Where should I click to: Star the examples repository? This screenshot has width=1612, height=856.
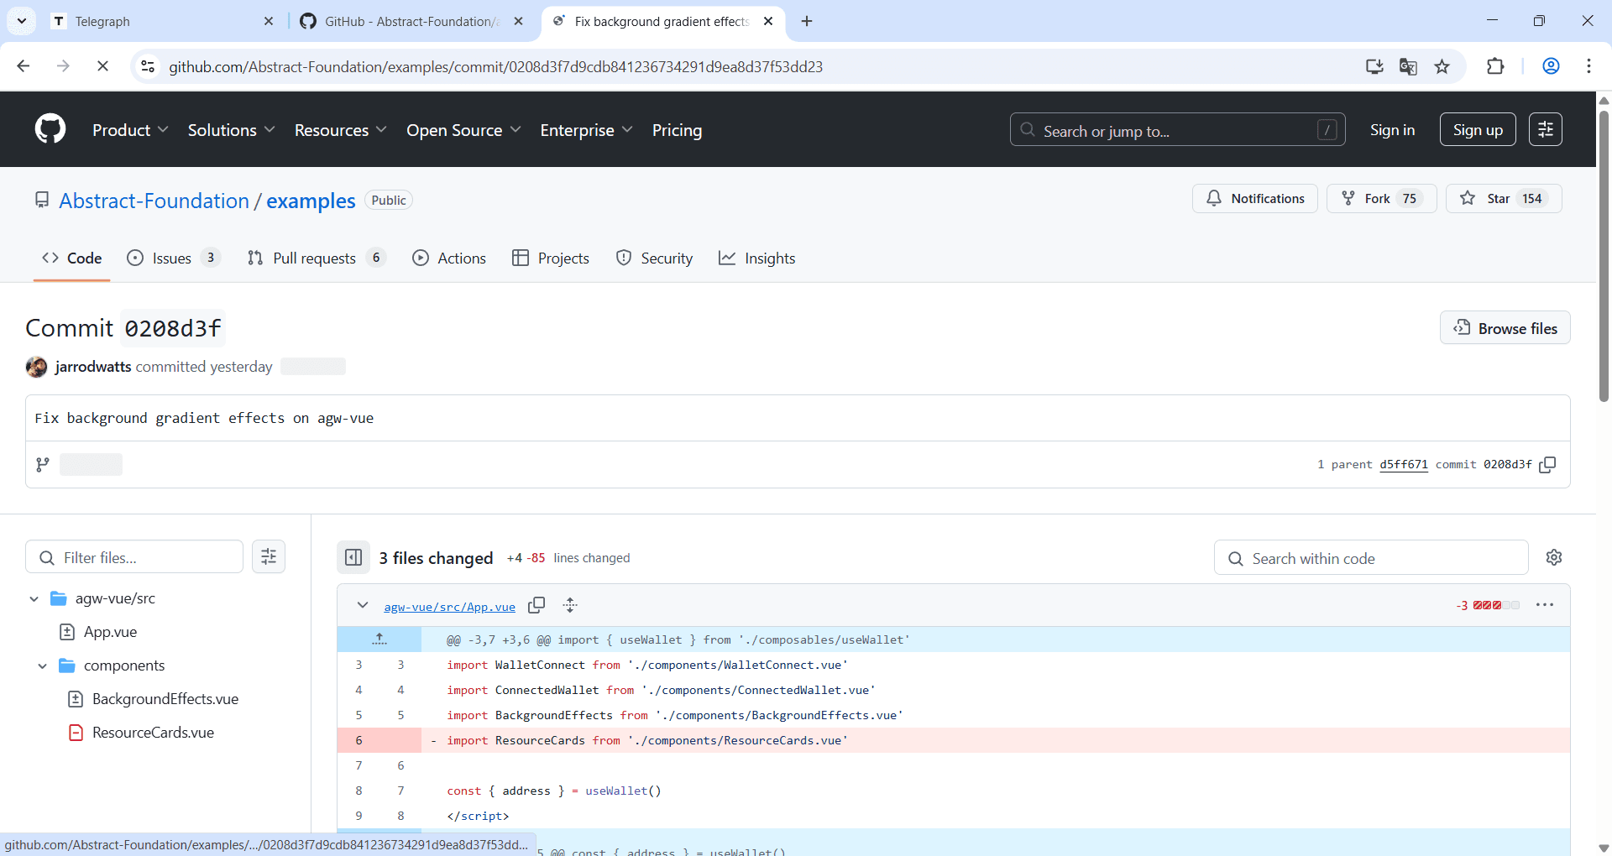coord(1504,198)
